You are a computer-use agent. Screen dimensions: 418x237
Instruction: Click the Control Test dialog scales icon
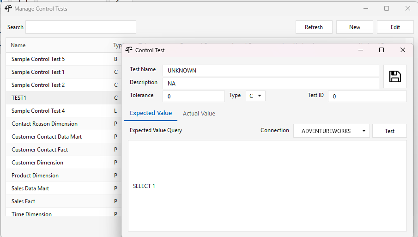click(x=129, y=50)
